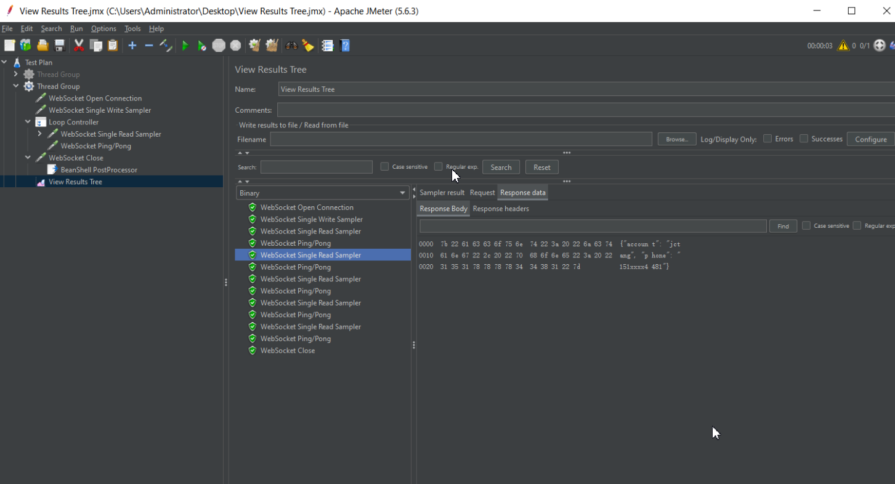Paste using the clipboard toolbar icon

[113, 46]
